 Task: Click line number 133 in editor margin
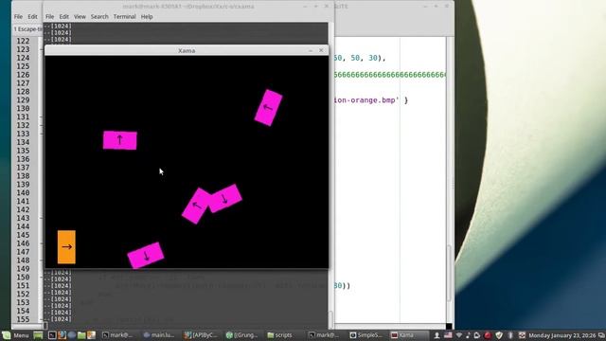click(23, 134)
